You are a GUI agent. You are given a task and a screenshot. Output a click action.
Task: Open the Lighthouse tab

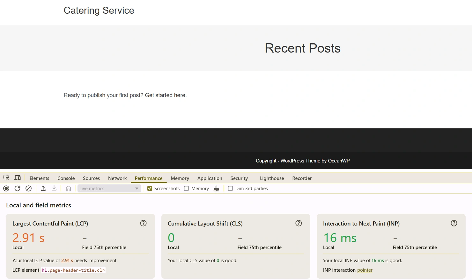[272, 178]
